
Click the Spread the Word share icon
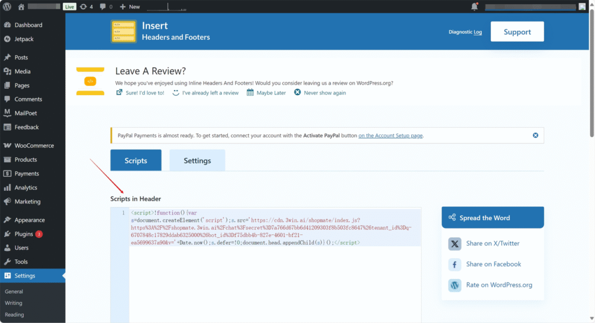click(452, 217)
